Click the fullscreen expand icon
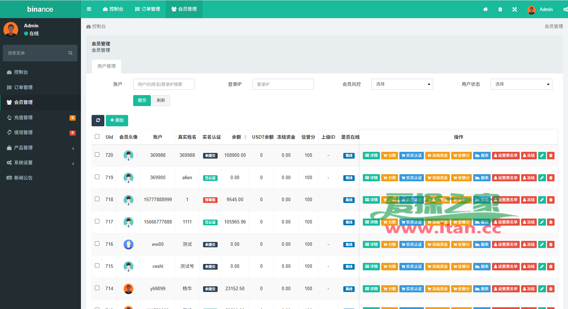Screen dimensions: 568x309 [514, 10]
